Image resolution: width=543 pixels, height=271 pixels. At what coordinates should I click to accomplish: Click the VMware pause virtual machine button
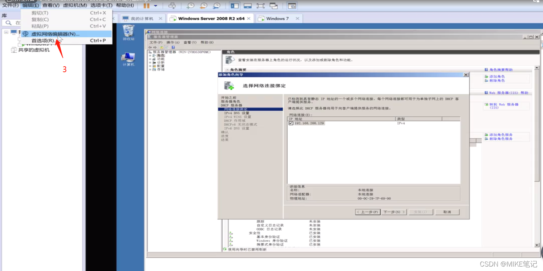147,6
